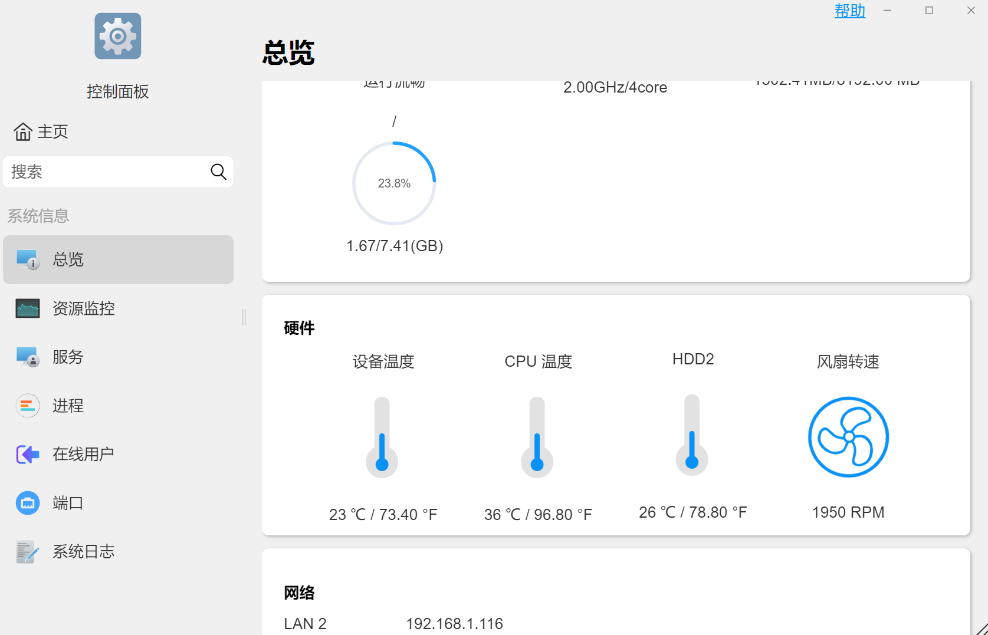
Task: Click the fan speed icon
Action: (x=848, y=437)
